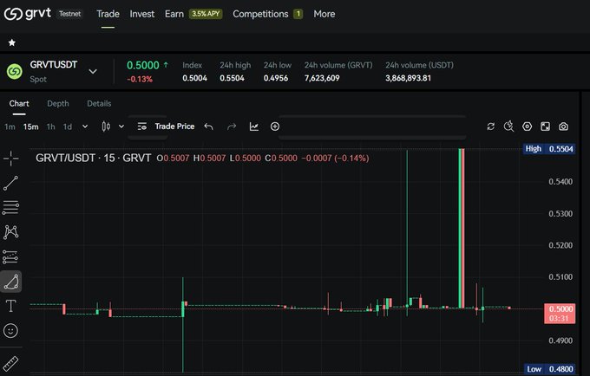Select the 1h timeframe
The width and height of the screenshot is (590, 376).
tap(51, 126)
